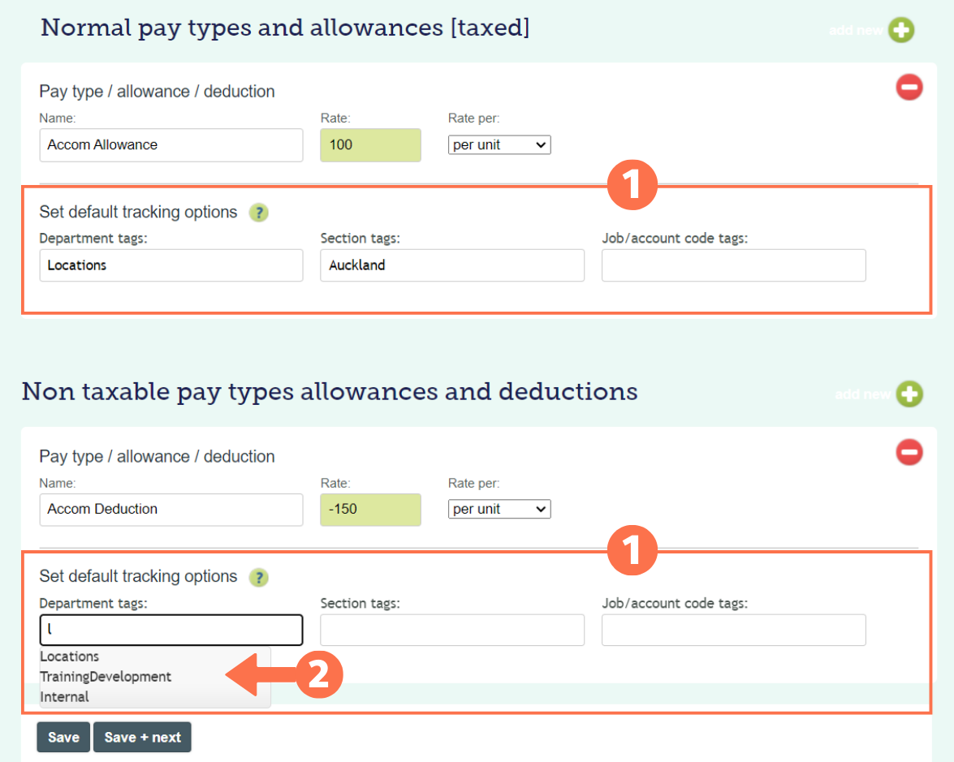The width and height of the screenshot is (954, 762).
Task: Open the help tooltip beside first tracking options
Action: (258, 213)
